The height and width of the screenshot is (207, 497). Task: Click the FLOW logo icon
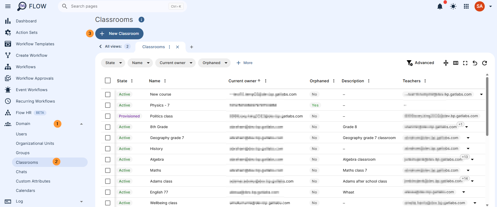click(22, 6)
